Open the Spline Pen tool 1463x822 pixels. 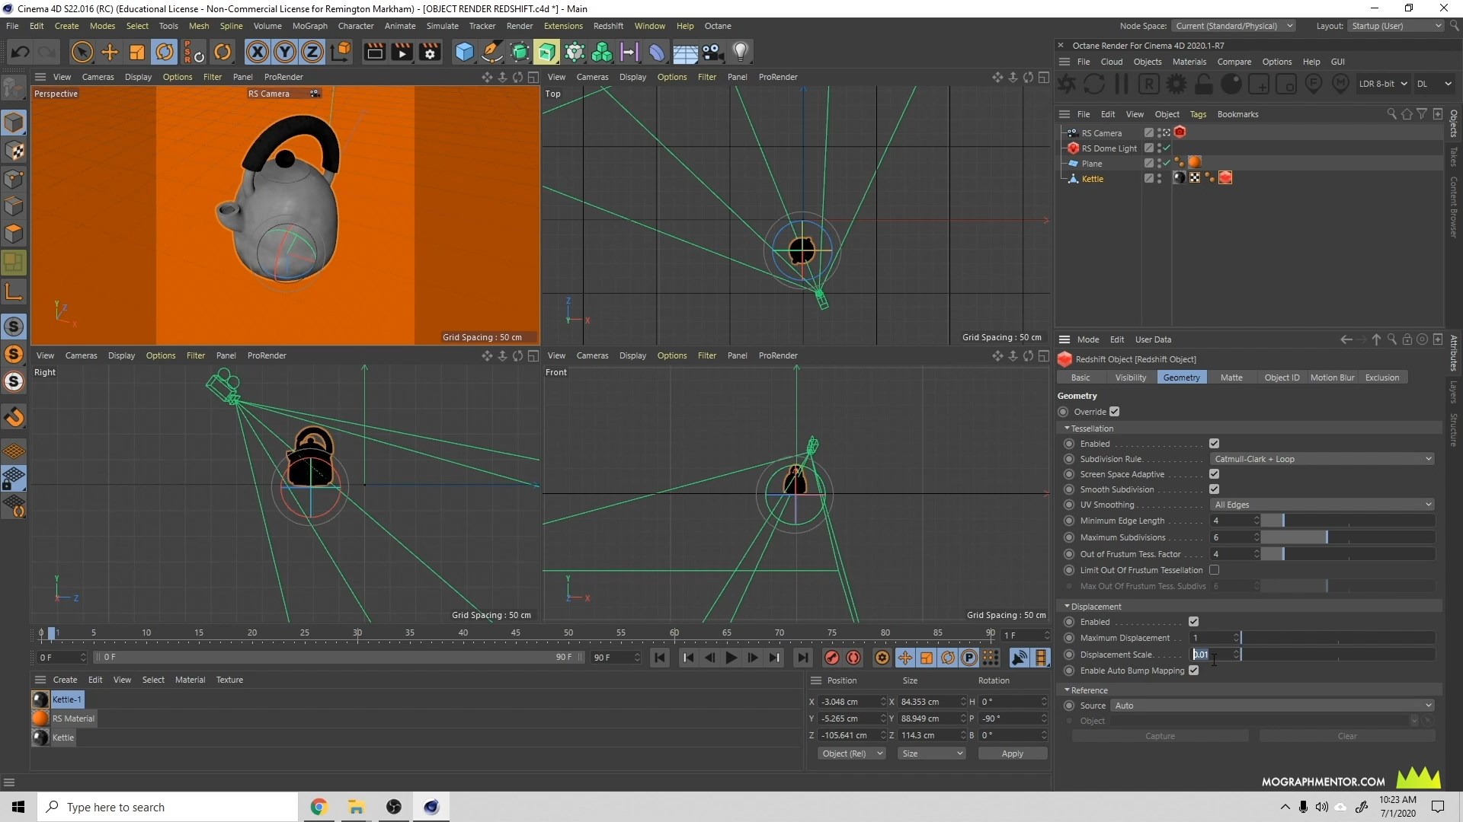492,52
